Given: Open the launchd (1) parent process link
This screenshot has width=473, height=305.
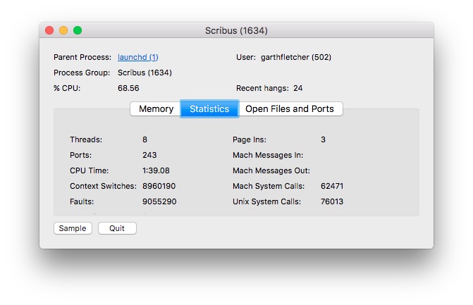Looking at the screenshot, I should coord(138,57).
